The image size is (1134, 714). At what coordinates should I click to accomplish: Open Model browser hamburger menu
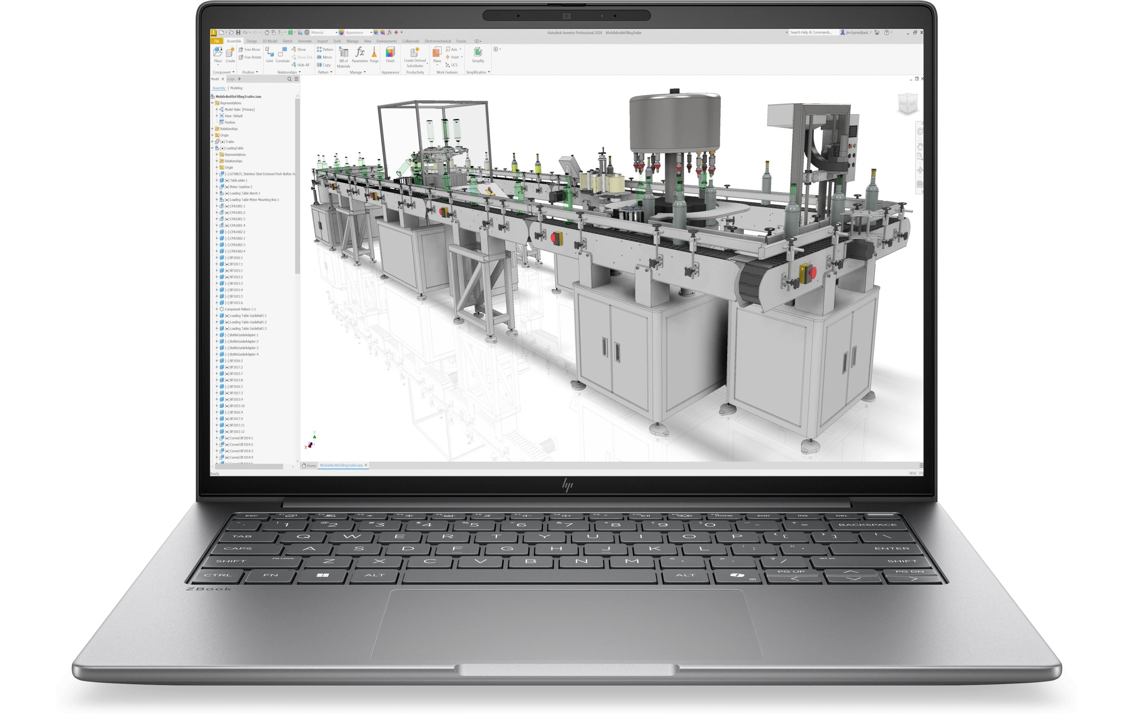[296, 79]
